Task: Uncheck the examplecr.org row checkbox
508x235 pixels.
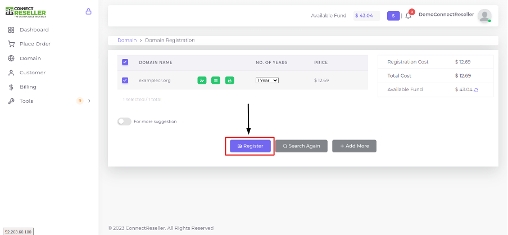Action: tap(125, 80)
